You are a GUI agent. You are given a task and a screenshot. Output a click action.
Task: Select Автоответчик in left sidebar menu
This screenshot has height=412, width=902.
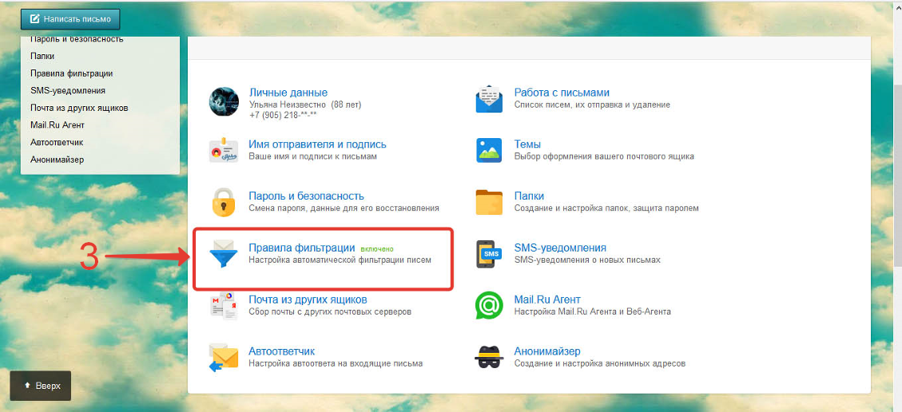click(x=57, y=142)
